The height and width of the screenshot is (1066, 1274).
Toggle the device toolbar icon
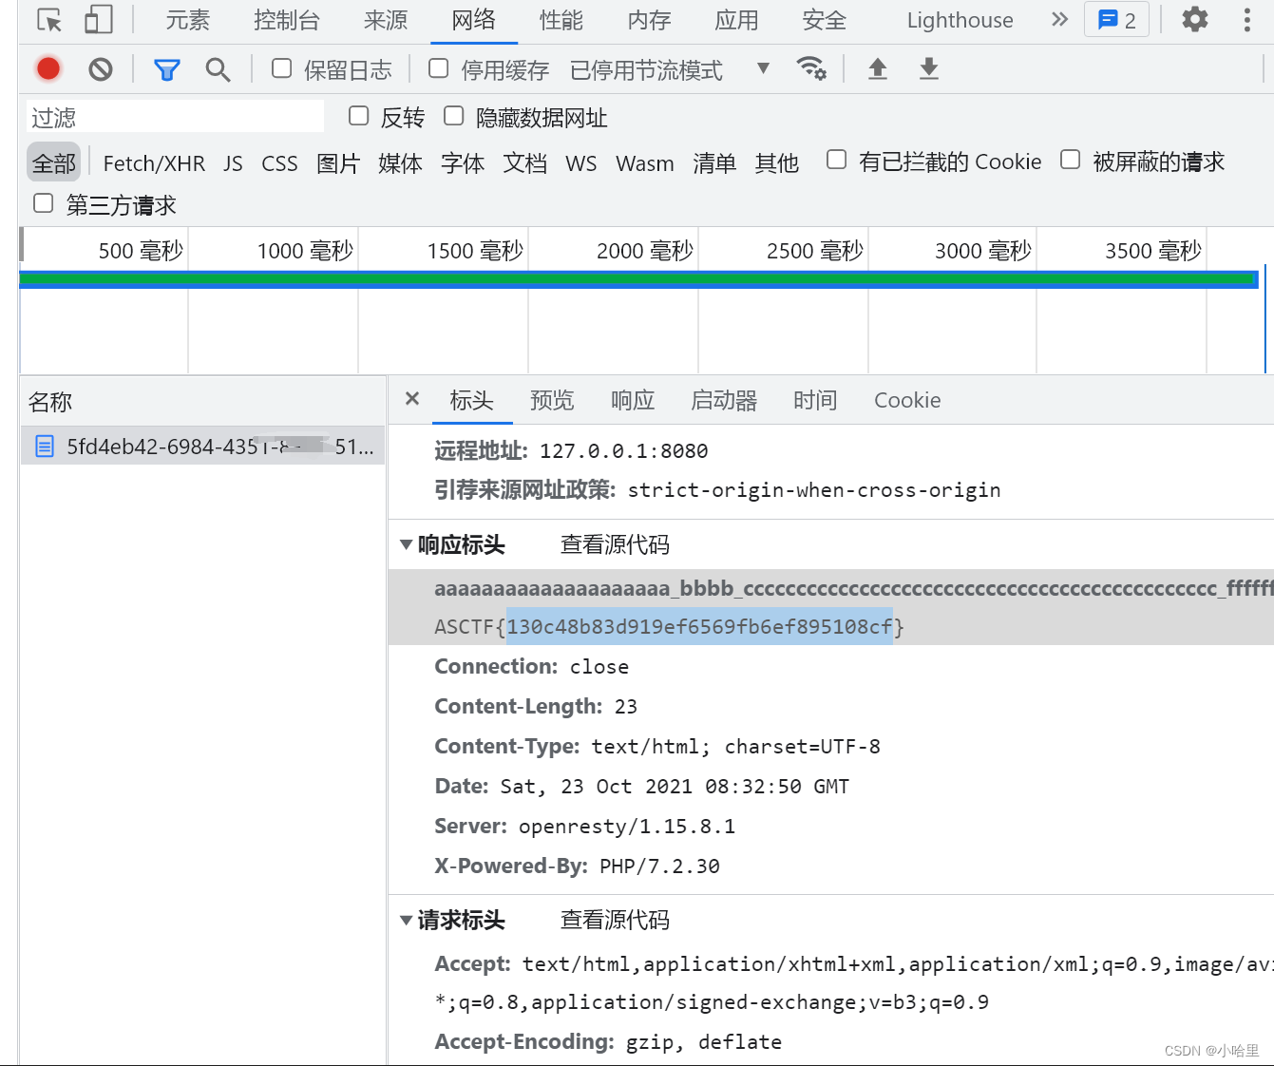98,20
